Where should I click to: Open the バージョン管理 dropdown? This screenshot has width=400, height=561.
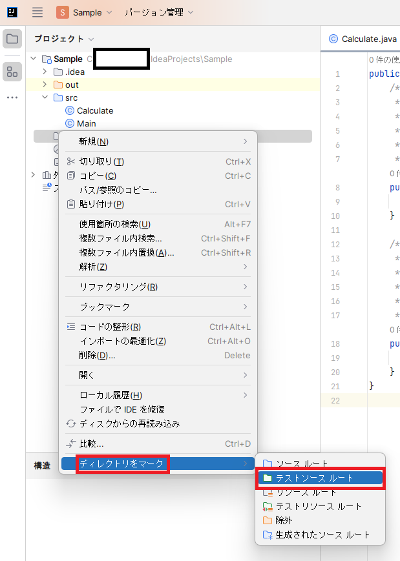(x=159, y=12)
